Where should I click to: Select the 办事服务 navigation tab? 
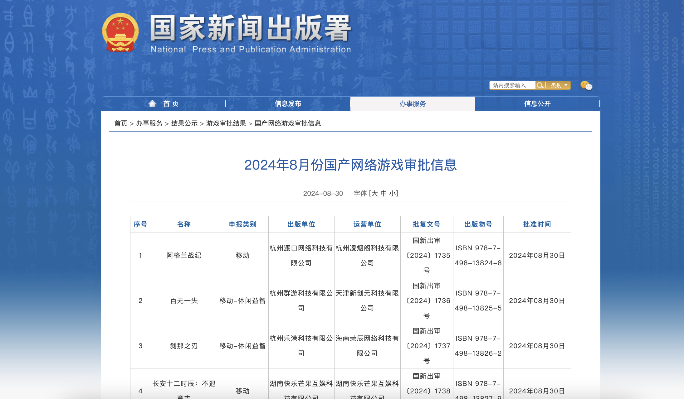tap(413, 103)
